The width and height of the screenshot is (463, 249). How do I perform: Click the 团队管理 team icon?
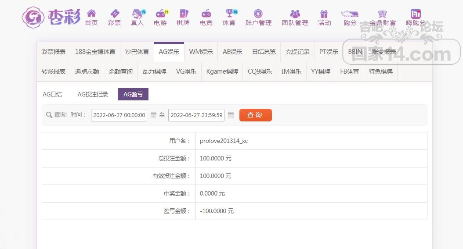click(x=295, y=14)
